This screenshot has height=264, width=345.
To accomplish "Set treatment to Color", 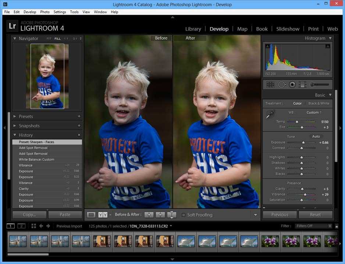I will (x=297, y=103).
